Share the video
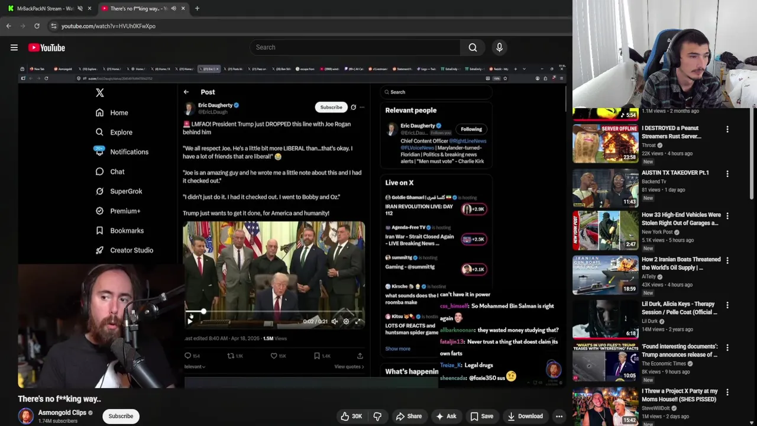 [408, 417]
